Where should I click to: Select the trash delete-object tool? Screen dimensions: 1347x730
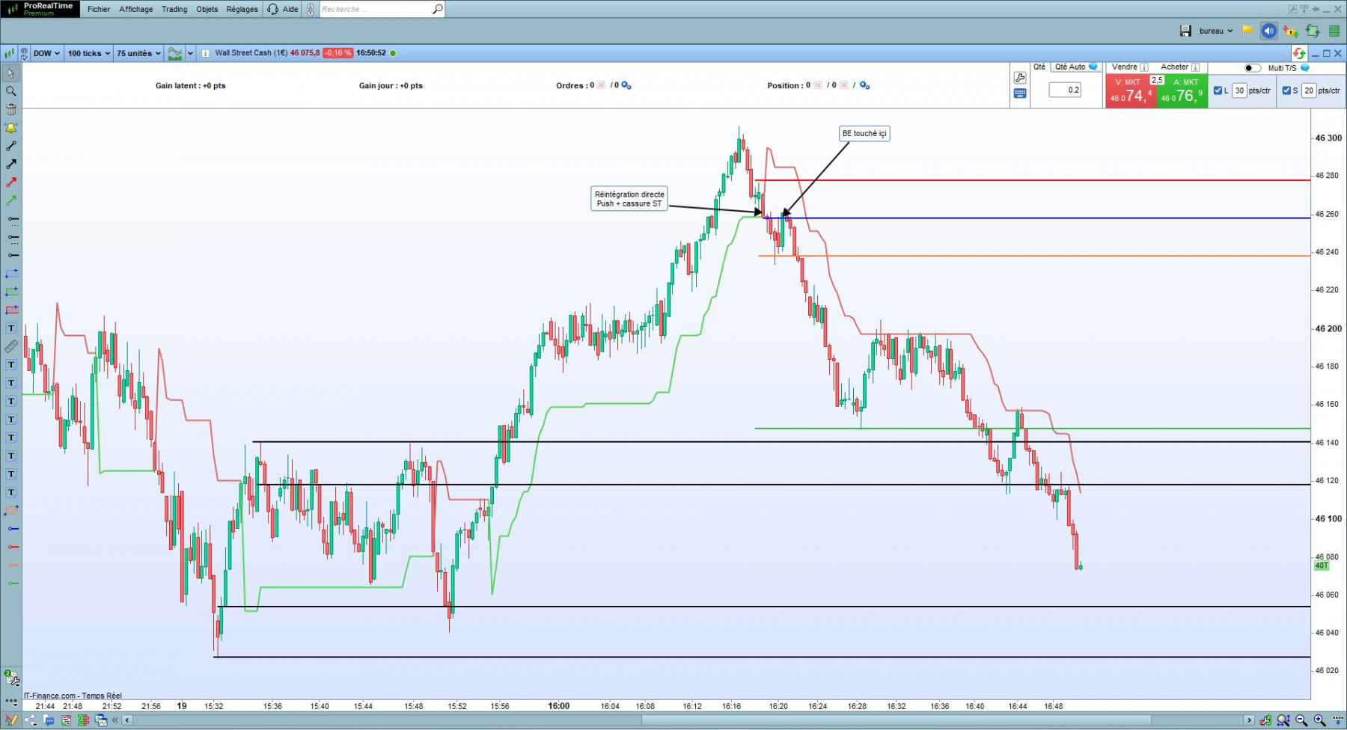pyautogui.click(x=11, y=109)
